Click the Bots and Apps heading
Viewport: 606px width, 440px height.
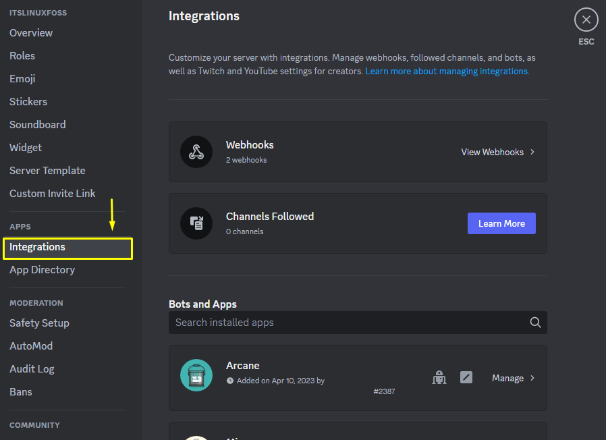point(202,304)
